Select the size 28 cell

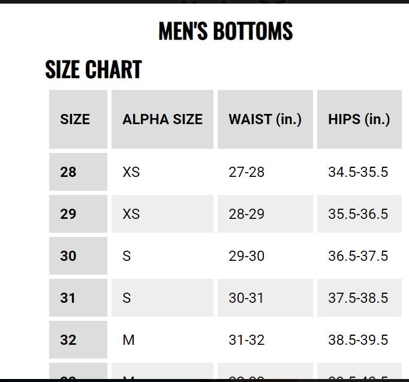tap(68, 172)
